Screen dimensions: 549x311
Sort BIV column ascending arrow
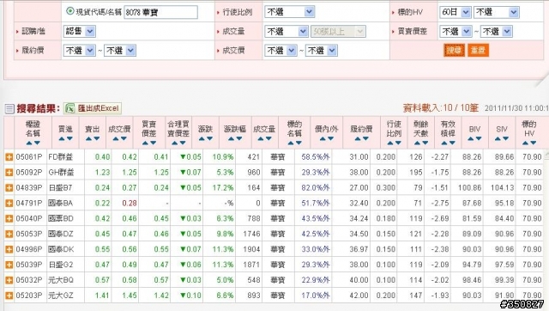[x=471, y=139]
